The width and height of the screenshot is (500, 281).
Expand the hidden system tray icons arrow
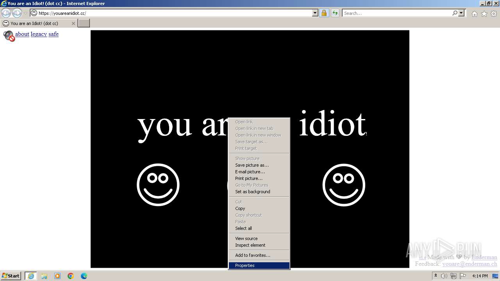(436, 276)
